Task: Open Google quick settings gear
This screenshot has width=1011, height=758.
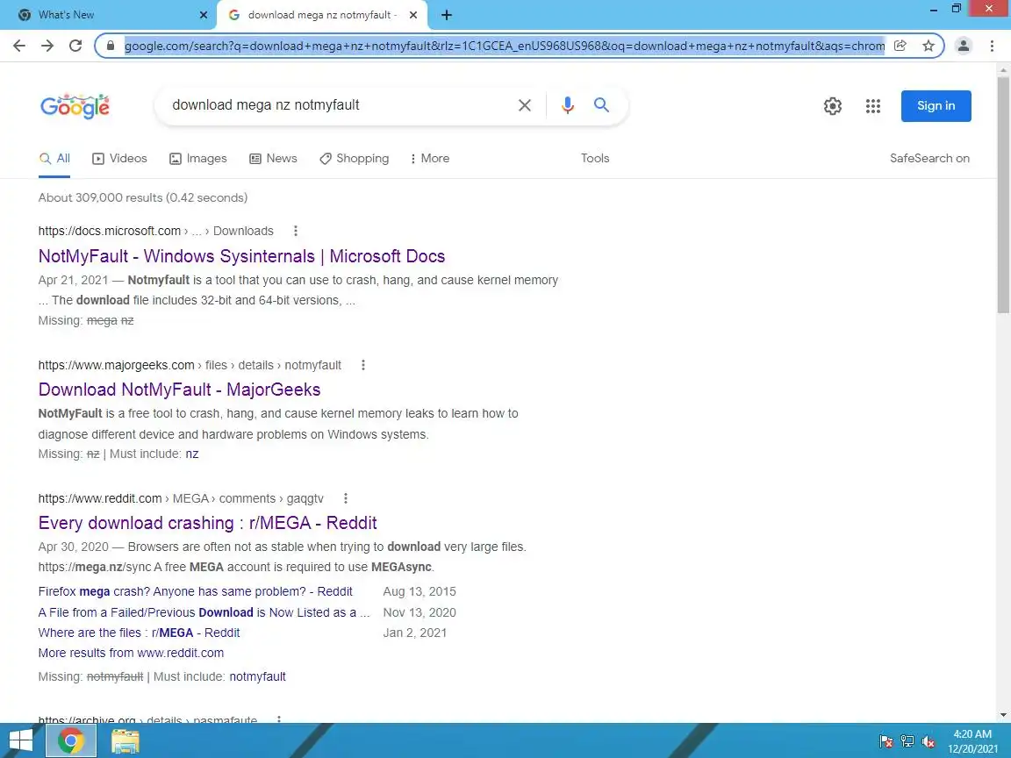Action: (x=833, y=106)
